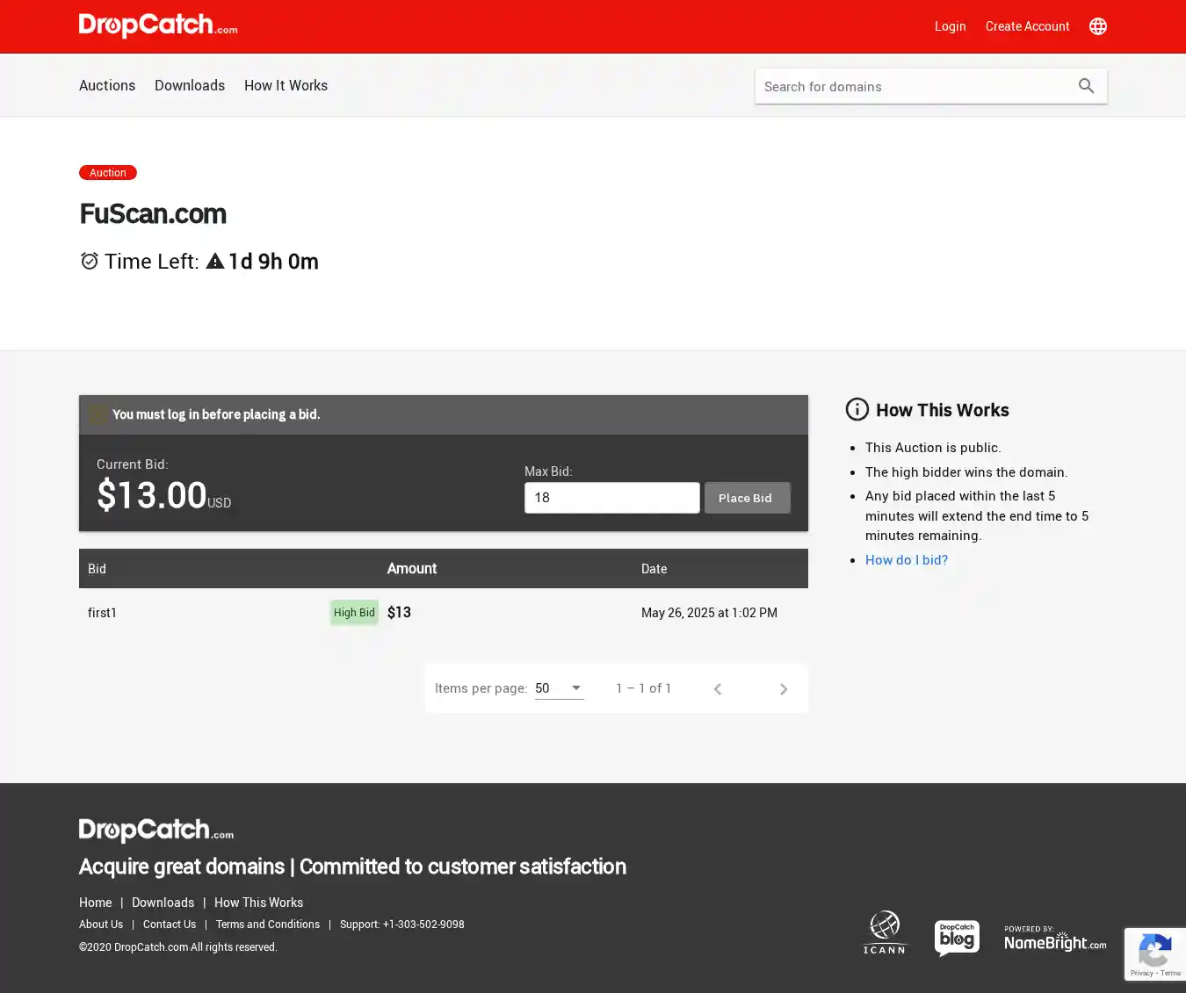Click the info icon by How This Works
The image size is (1186, 993).
[857, 410]
